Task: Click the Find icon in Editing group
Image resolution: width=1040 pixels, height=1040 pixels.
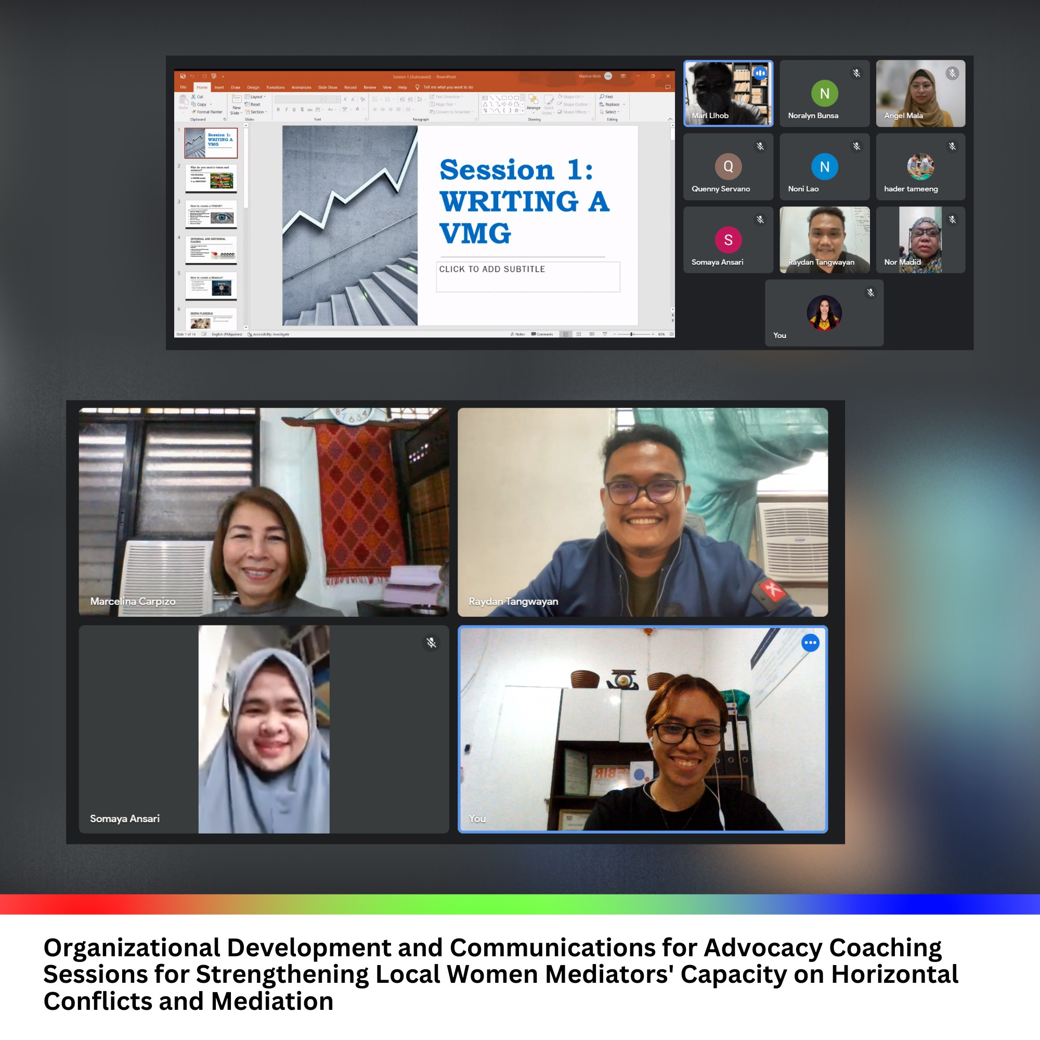Action: (x=606, y=97)
